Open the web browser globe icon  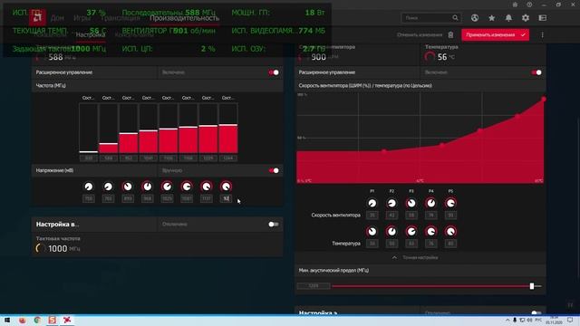coord(475,18)
